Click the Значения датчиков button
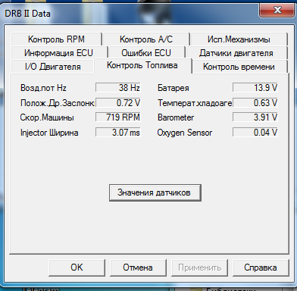The width and height of the screenshot is (297, 291). [x=155, y=192]
